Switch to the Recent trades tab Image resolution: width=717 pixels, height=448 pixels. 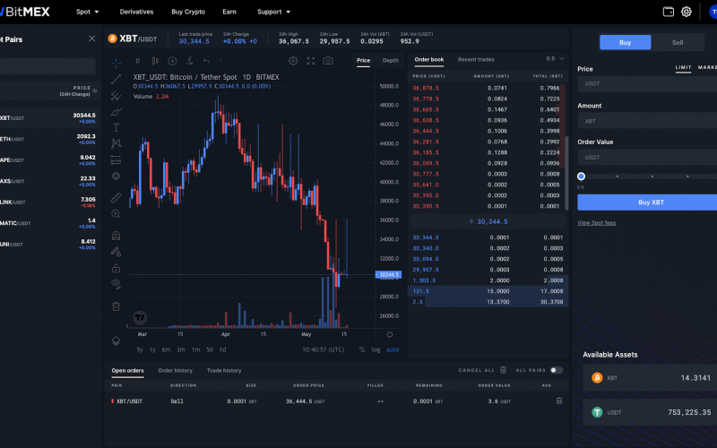point(476,59)
